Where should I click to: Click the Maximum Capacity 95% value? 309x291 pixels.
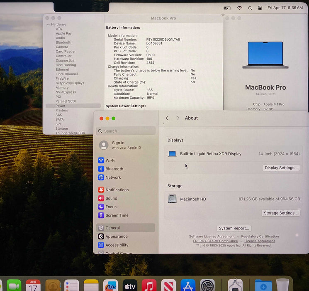pyautogui.click(x=151, y=98)
